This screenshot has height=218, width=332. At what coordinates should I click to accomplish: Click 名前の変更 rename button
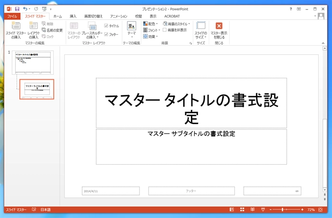[52, 30]
